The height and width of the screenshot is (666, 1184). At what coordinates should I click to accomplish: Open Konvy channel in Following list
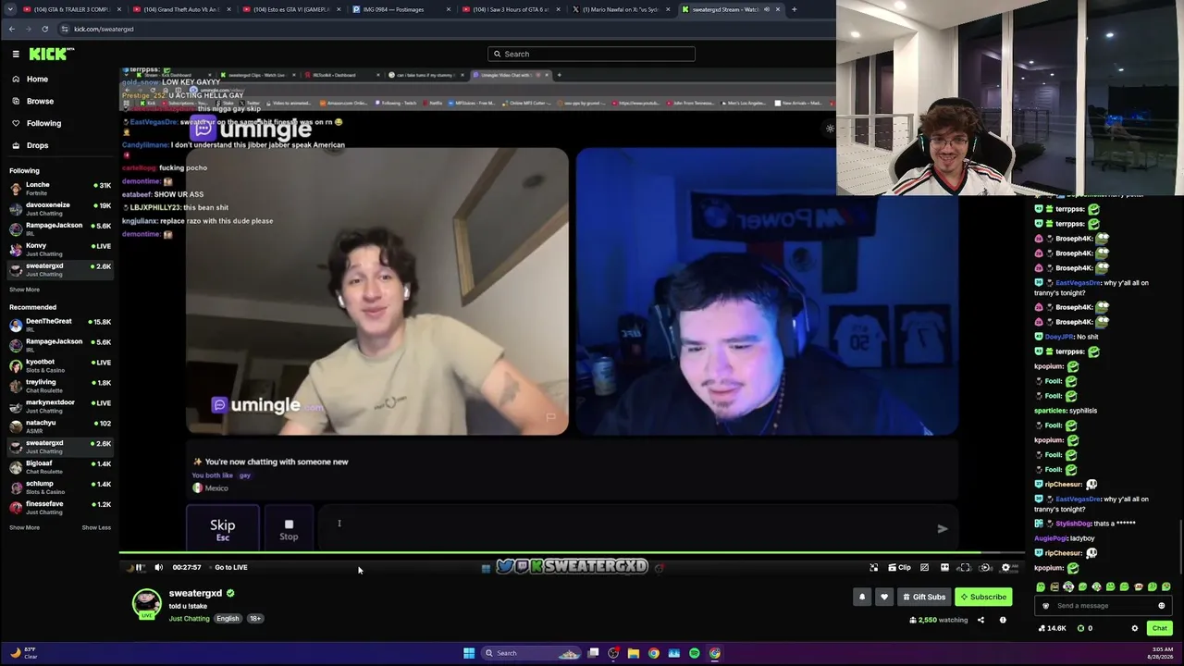tap(59, 250)
